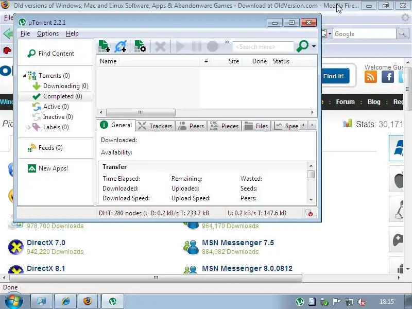Expand the Labels tree node
Viewport: 412px width, 309px height.
(x=29, y=127)
